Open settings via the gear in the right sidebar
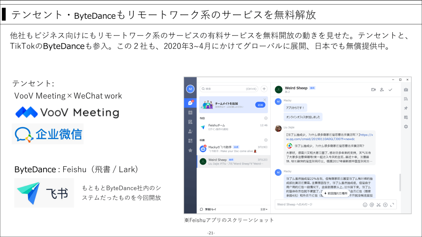The width and height of the screenshot is (422, 237). [x=407, y=126]
